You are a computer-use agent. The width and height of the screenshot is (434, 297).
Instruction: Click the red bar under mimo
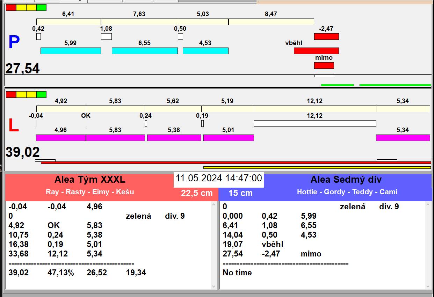(x=324, y=65)
